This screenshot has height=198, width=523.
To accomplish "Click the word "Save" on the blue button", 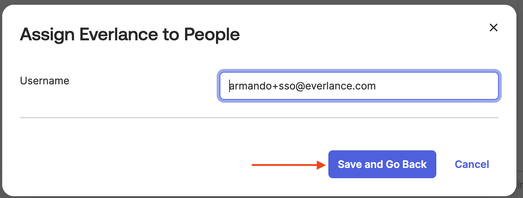I will pos(350,164).
